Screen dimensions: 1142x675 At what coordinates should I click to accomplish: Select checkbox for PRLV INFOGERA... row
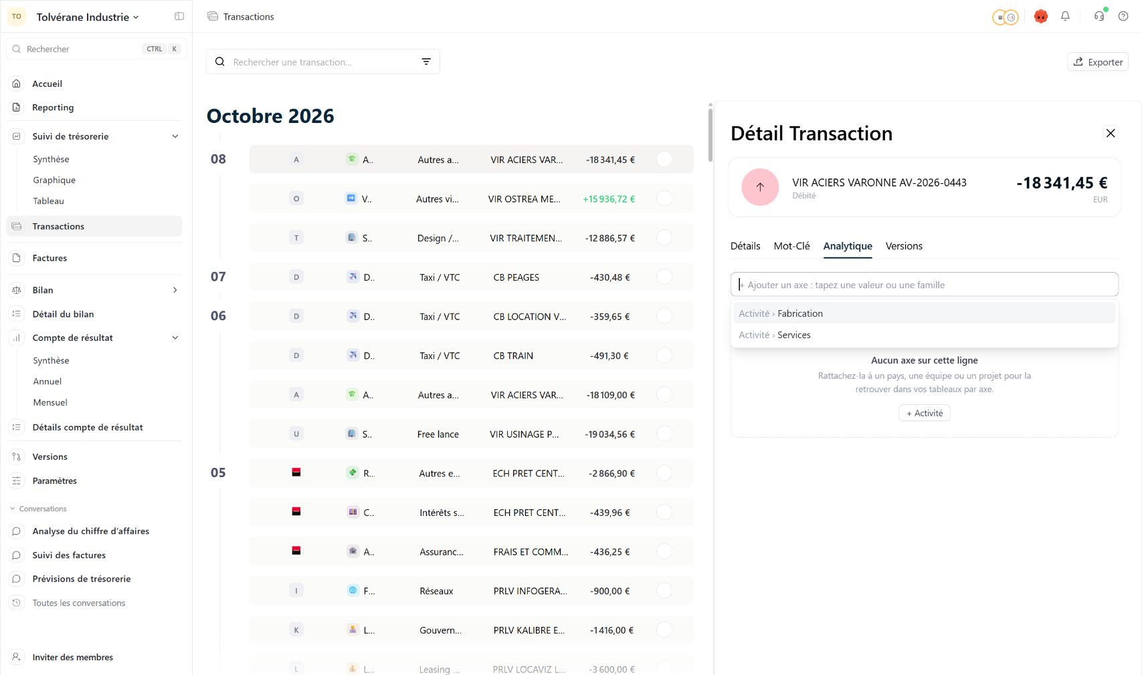pos(664,591)
